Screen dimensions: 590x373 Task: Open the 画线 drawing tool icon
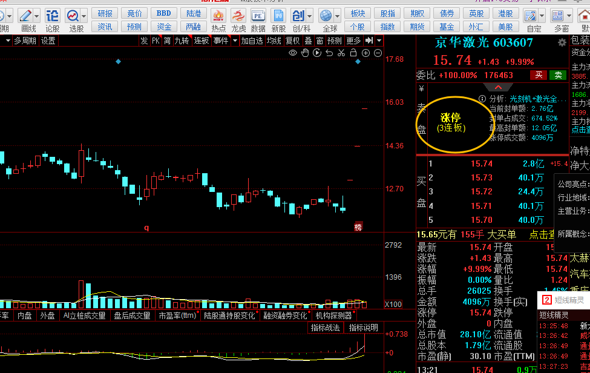pos(25,16)
